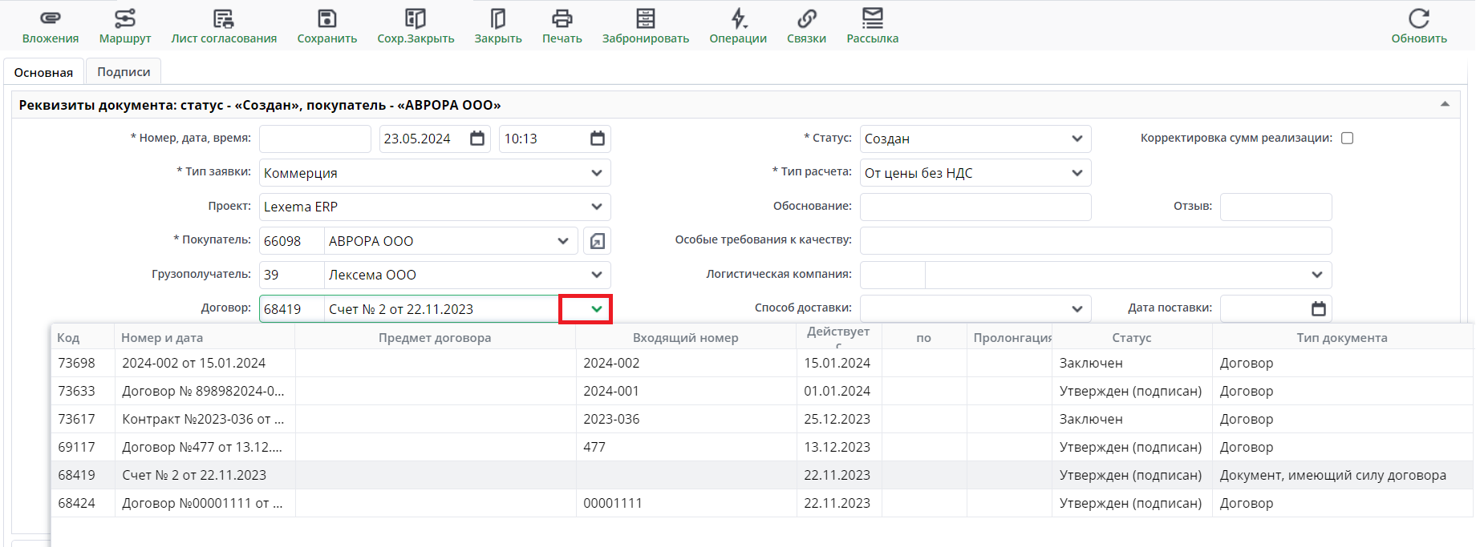Collapse the Реквизиты документа section
The image size is (1476, 547).
[x=1444, y=105]
